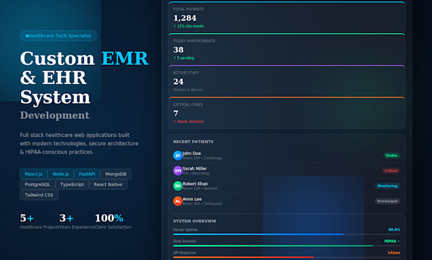Viewport: 432px width, 260px height.
Task: Click the 'Needs attention' warning text
Action: click(x=189, y=121)
